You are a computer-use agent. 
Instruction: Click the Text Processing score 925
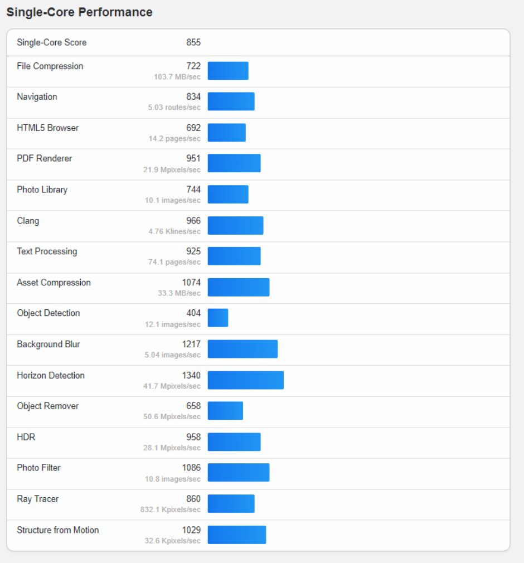click(x=193, y=251)
